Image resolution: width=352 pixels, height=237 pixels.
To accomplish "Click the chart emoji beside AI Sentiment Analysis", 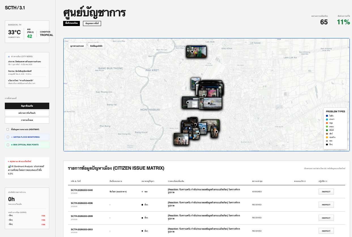I will pyautogui.click(x=10, y=166).
